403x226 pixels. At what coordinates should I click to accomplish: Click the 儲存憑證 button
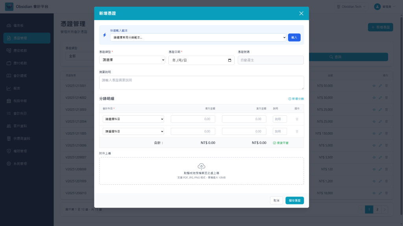tap(294, 200)
